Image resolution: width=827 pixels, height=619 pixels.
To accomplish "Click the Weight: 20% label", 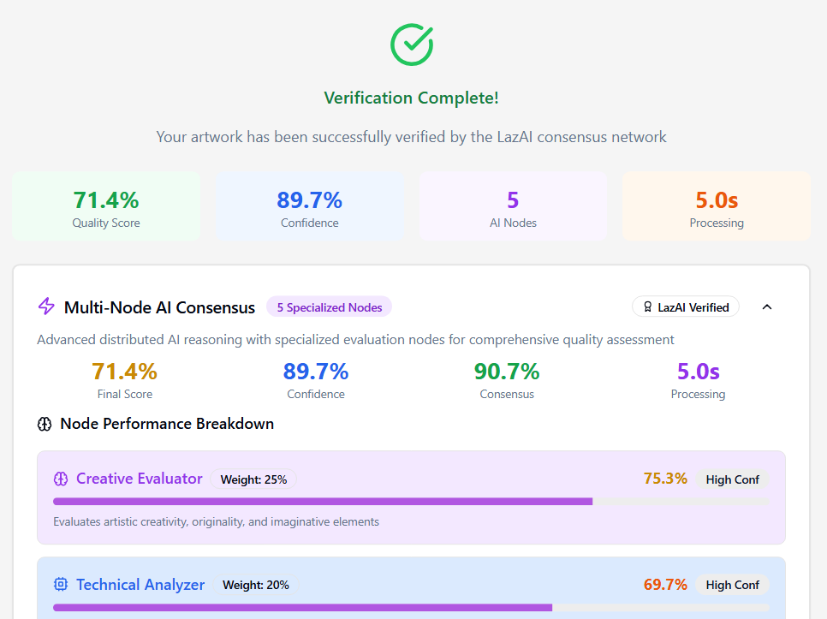I will tap(256, 585).
